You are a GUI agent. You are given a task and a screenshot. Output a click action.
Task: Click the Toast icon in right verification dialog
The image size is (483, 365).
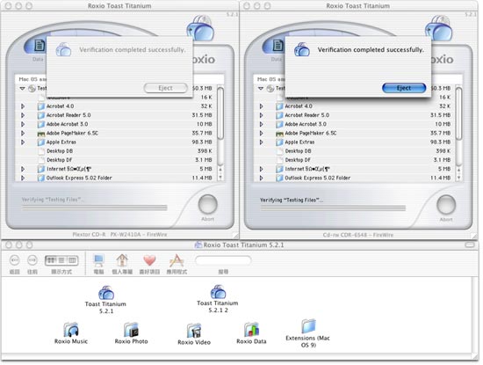tap(302, 49)
